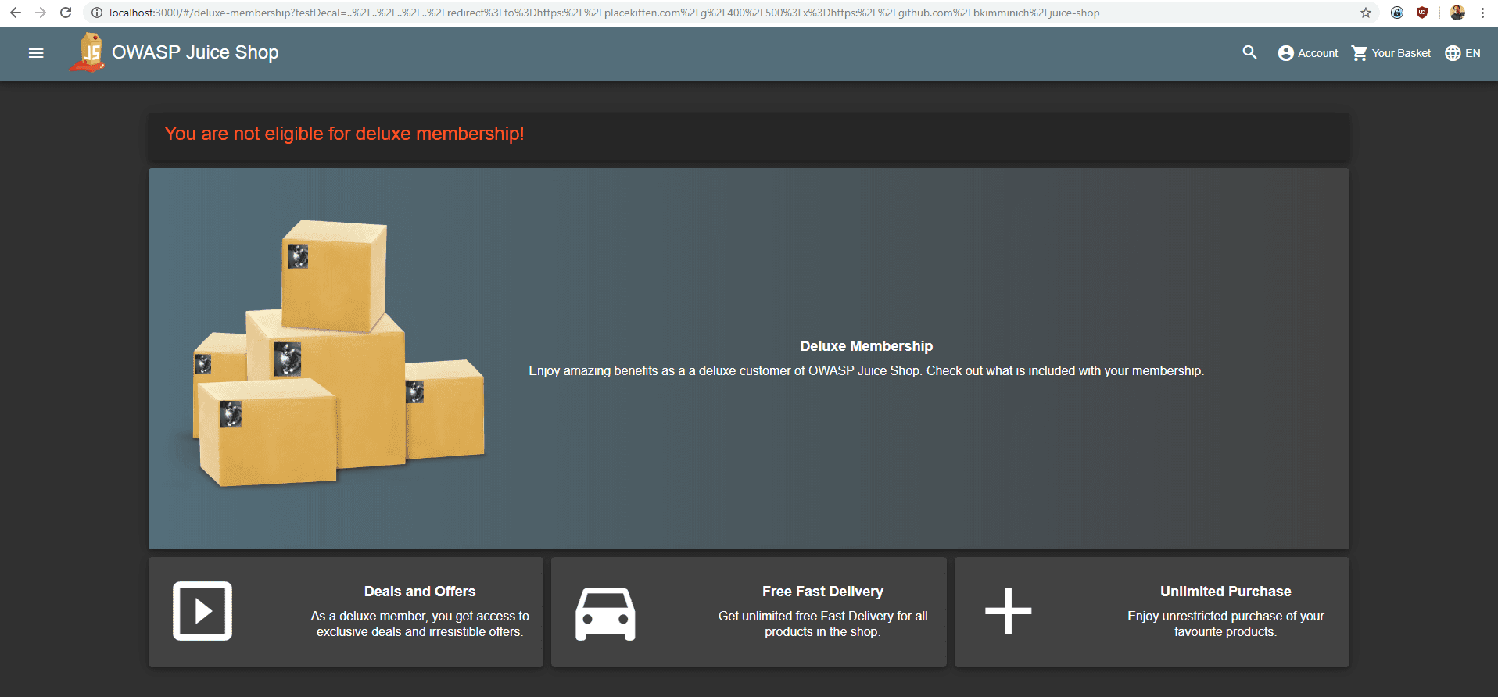1498x697 pixels.
Task: Select the Unlimited Purchase heading
Action: click(1226, 592)
